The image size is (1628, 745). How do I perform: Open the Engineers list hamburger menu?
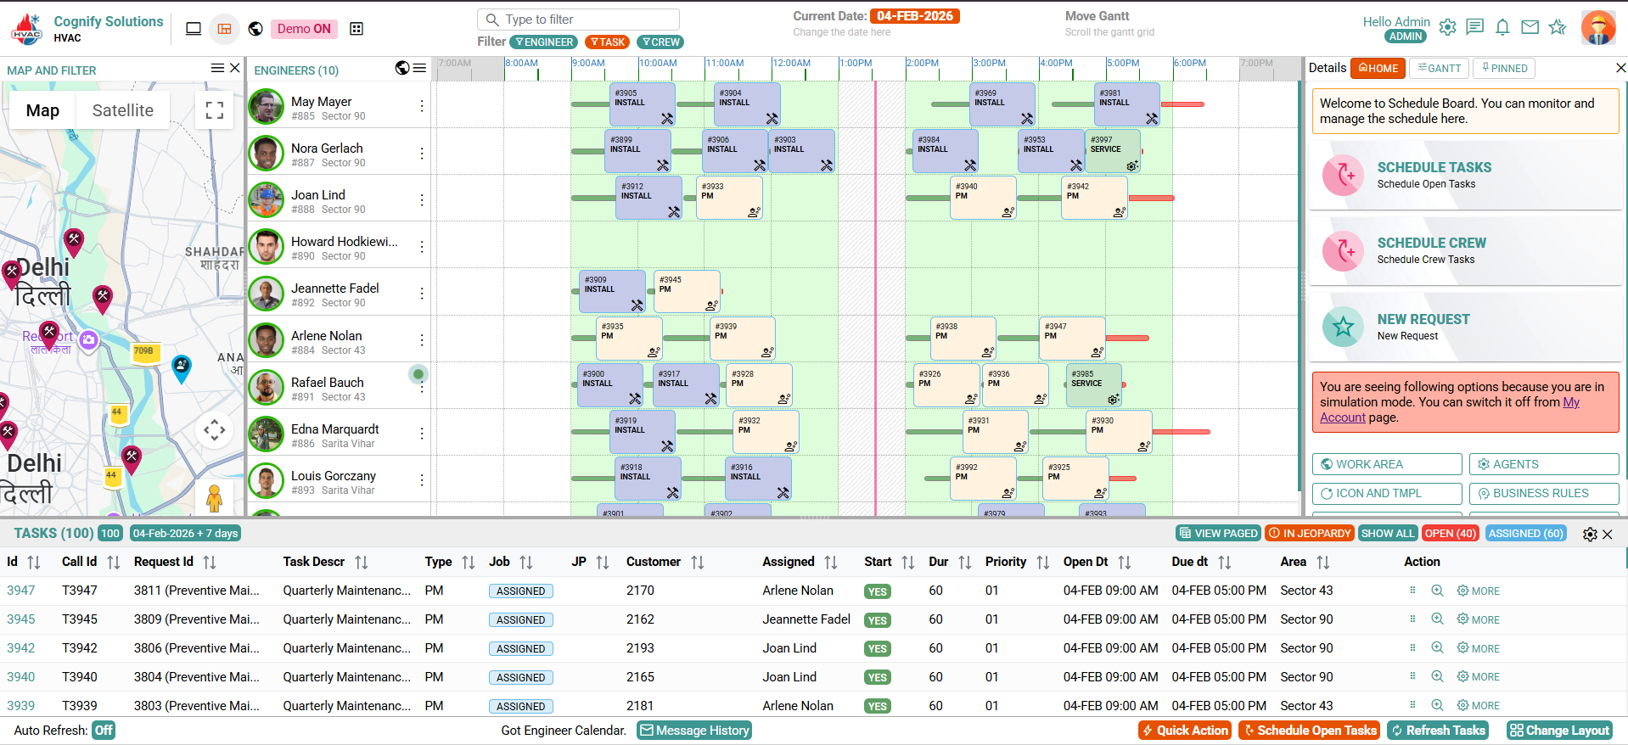pos(419,69)
